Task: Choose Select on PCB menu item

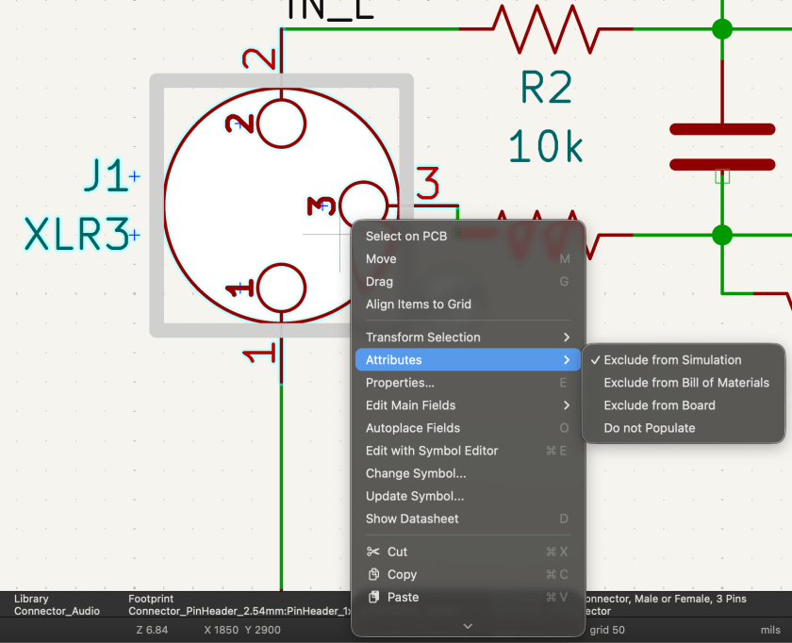Action: click(406, 237)
